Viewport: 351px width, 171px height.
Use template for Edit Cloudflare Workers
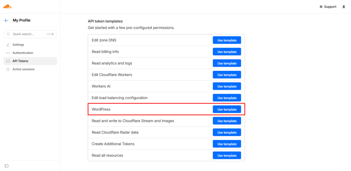pyautogui.click(x=227, y=75)
